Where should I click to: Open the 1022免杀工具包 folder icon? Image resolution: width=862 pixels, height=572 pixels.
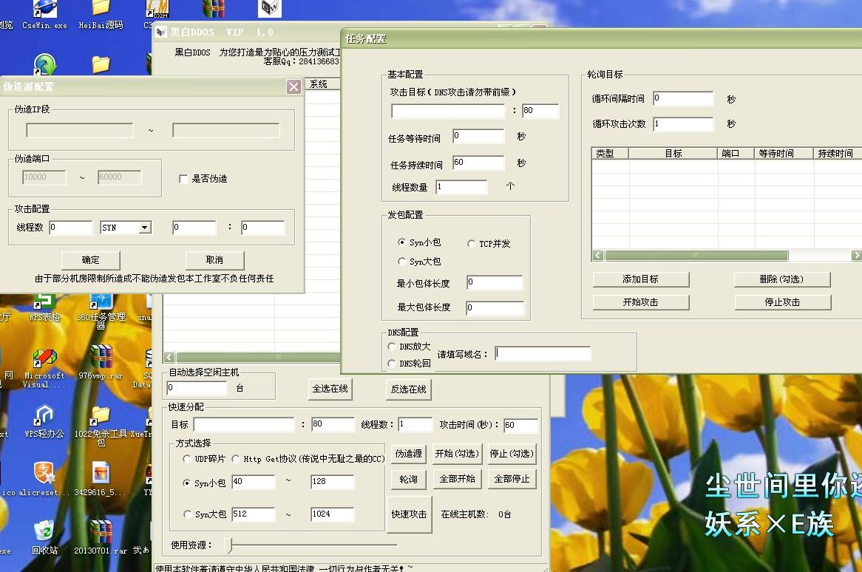[101, 426]
